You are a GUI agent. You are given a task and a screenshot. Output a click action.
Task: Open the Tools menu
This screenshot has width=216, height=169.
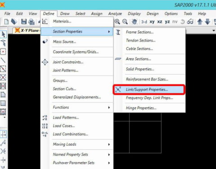188,13
